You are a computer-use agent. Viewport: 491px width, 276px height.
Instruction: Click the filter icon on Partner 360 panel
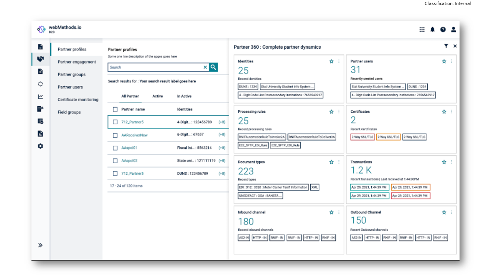[x=446, y=46]
